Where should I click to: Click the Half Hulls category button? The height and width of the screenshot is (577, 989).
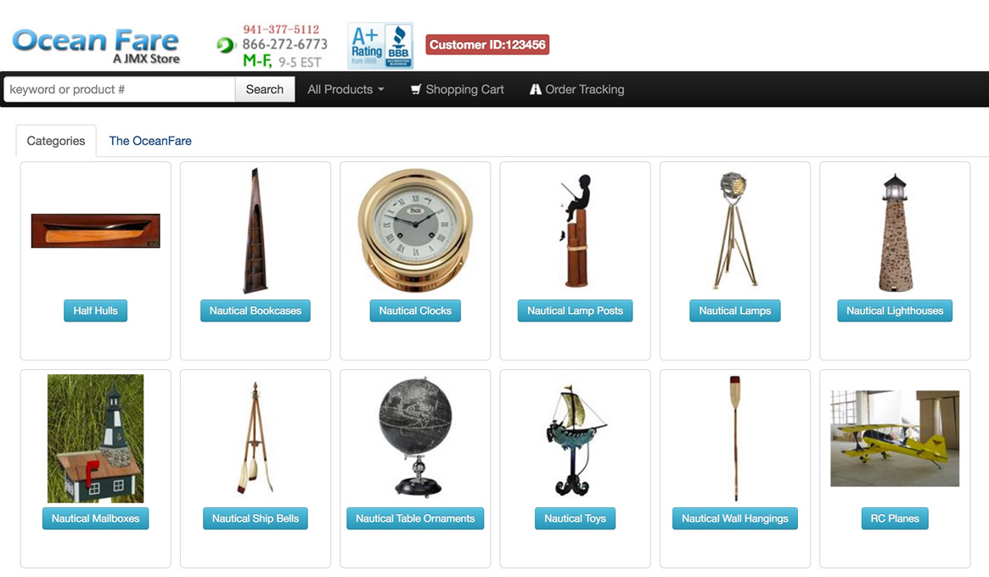click(95, 311)
